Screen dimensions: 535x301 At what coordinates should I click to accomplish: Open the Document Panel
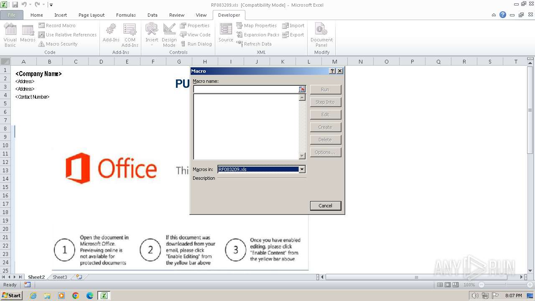click(x=321, y=35)
